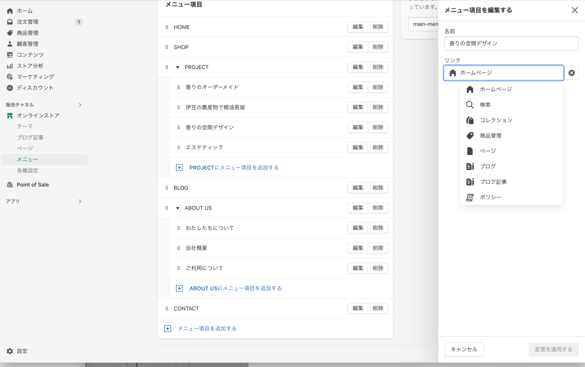Click 編集 for 香りのオーダーメイド row
Viewport: 585px width, 367px height.
click(358, 87)
